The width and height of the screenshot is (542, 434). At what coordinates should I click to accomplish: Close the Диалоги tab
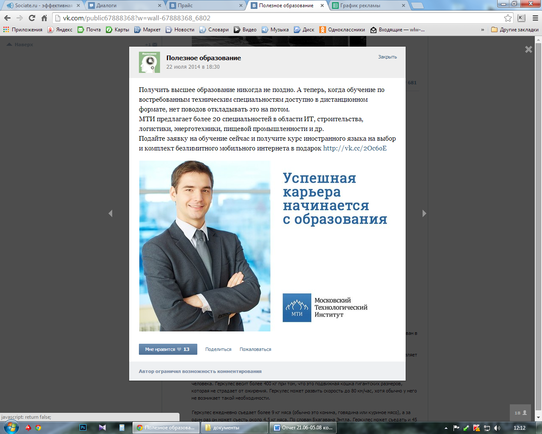point(160,6)
